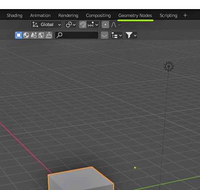Click the magnifier search icon
200x190 pixels.
[59, 35]
